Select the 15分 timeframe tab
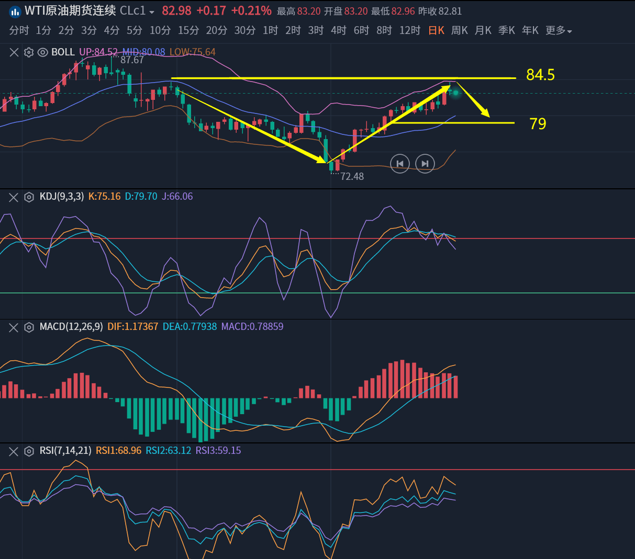The width and height of the screenshot is (635, 559). (188, 31)
